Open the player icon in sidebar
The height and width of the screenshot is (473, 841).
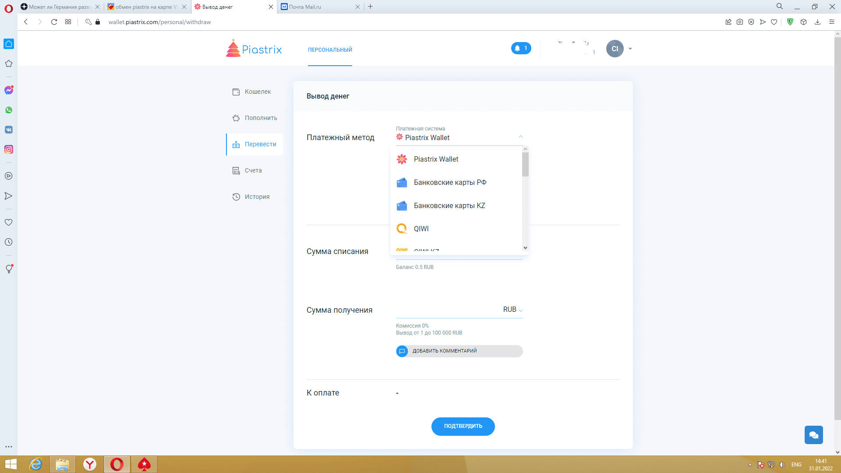8,176
